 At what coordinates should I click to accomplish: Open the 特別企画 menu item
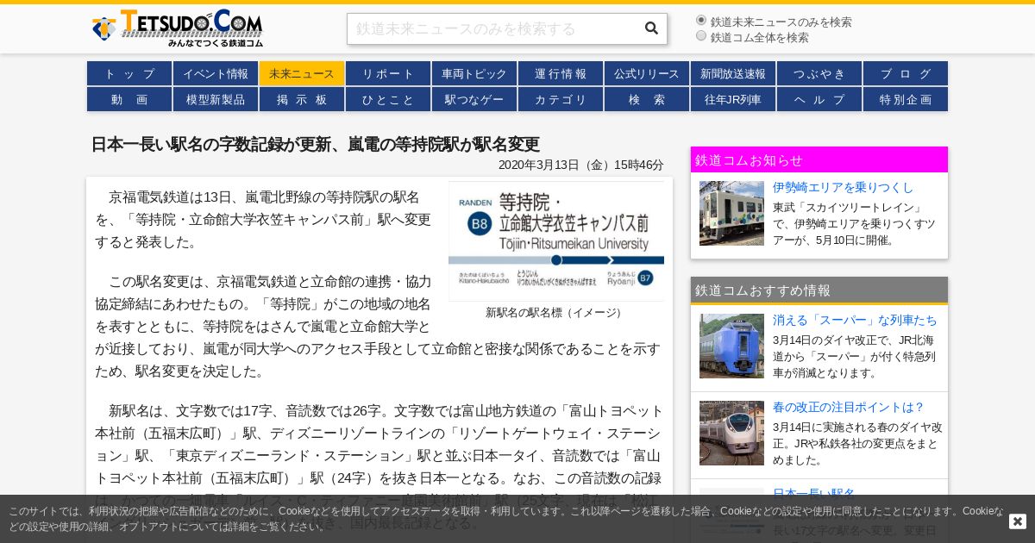coord(906,99)
